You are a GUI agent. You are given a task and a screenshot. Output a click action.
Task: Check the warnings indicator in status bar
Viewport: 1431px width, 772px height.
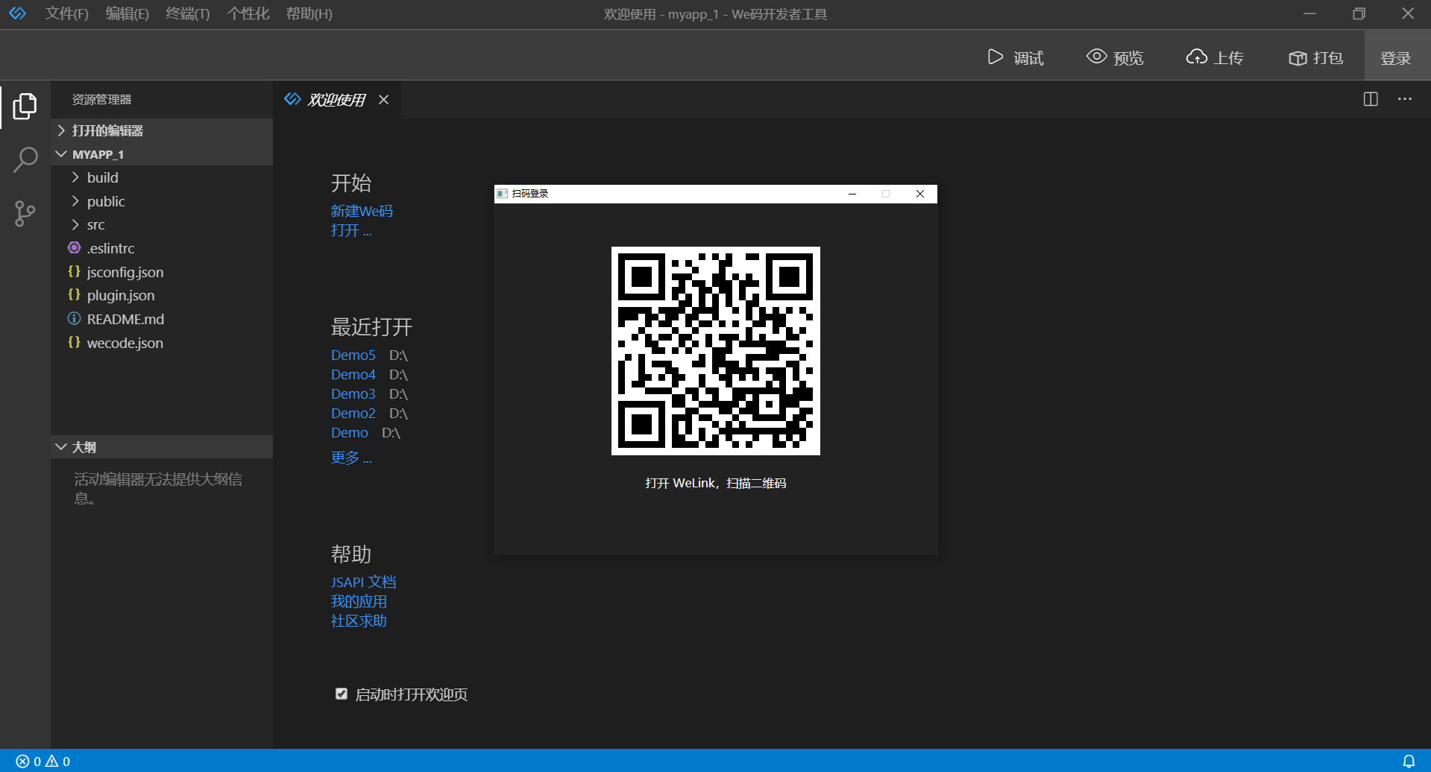click(x=54, y=760)
